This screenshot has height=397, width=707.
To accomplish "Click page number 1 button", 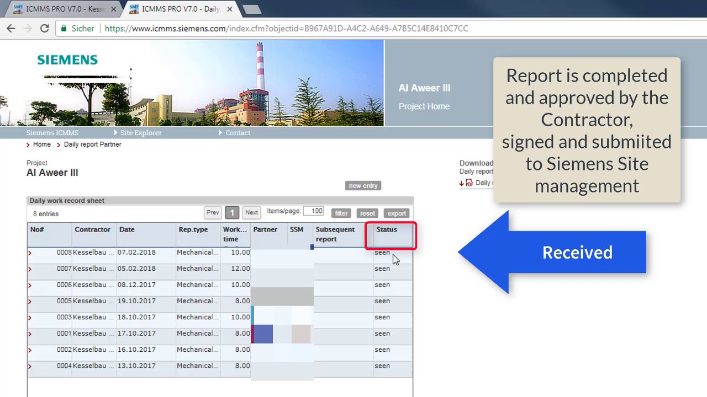I will [232, 212].
